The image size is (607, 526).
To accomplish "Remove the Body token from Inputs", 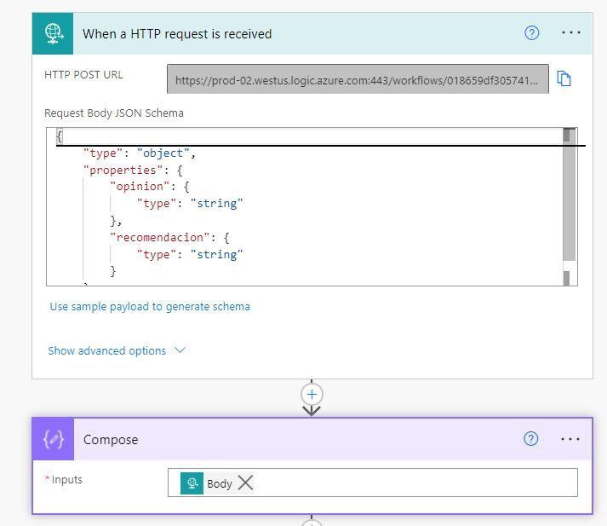I will [x=245, y=483].
